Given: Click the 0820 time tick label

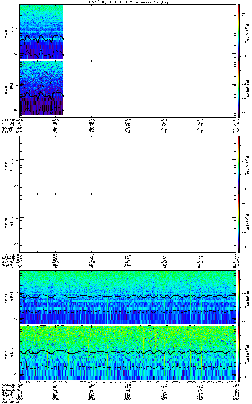Looking at the screenshot, I should pos(55,399).
